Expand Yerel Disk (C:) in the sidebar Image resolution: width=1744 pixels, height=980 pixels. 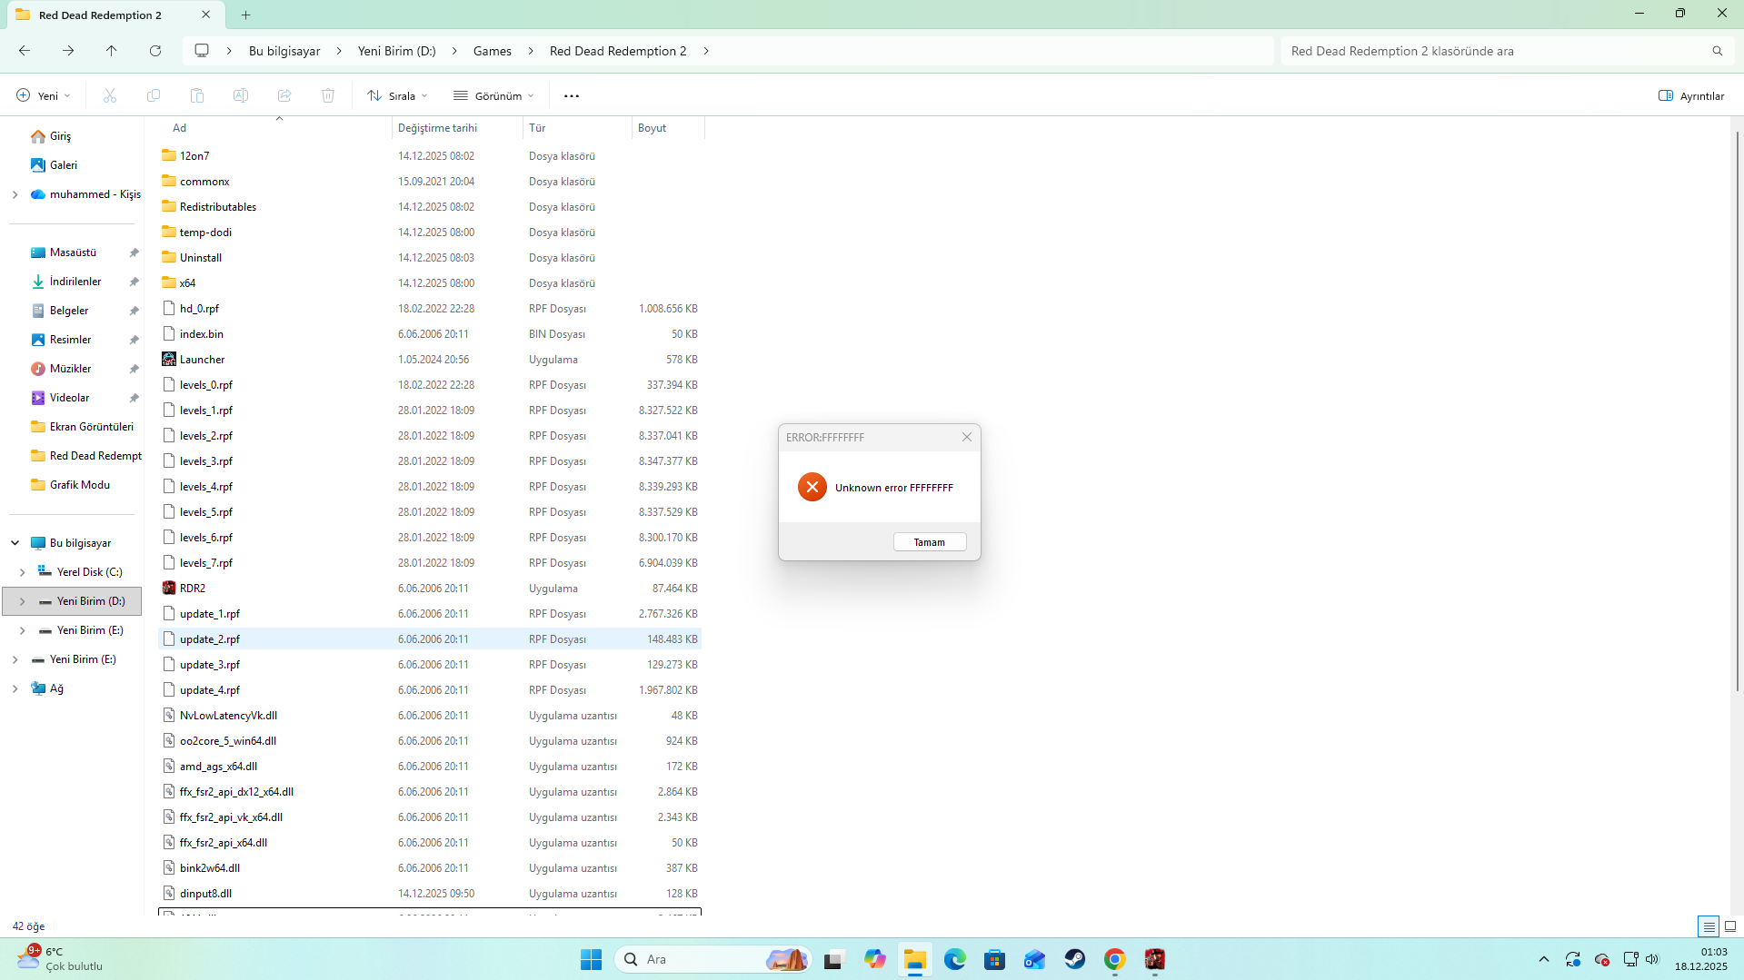click(22, 572)
